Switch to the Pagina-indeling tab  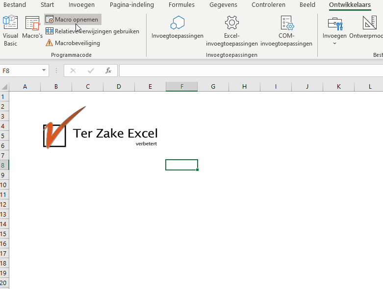[131, 4]
